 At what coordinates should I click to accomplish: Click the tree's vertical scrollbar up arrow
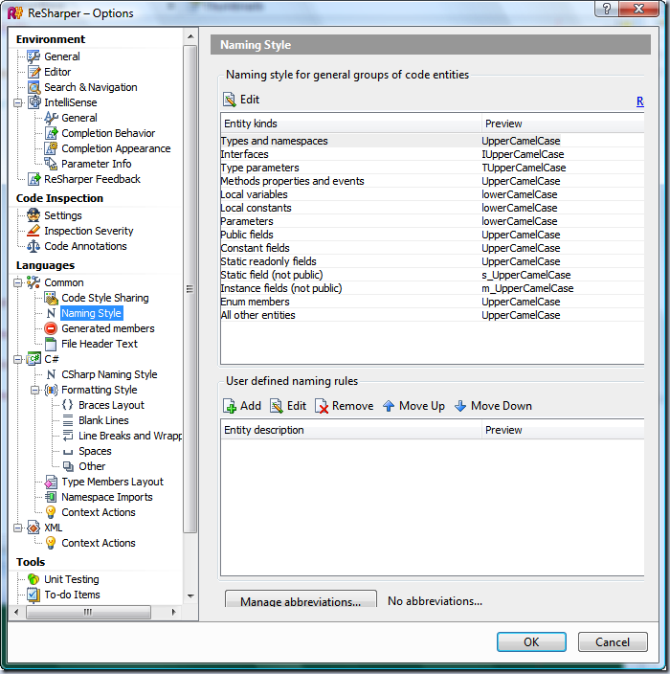190,37
